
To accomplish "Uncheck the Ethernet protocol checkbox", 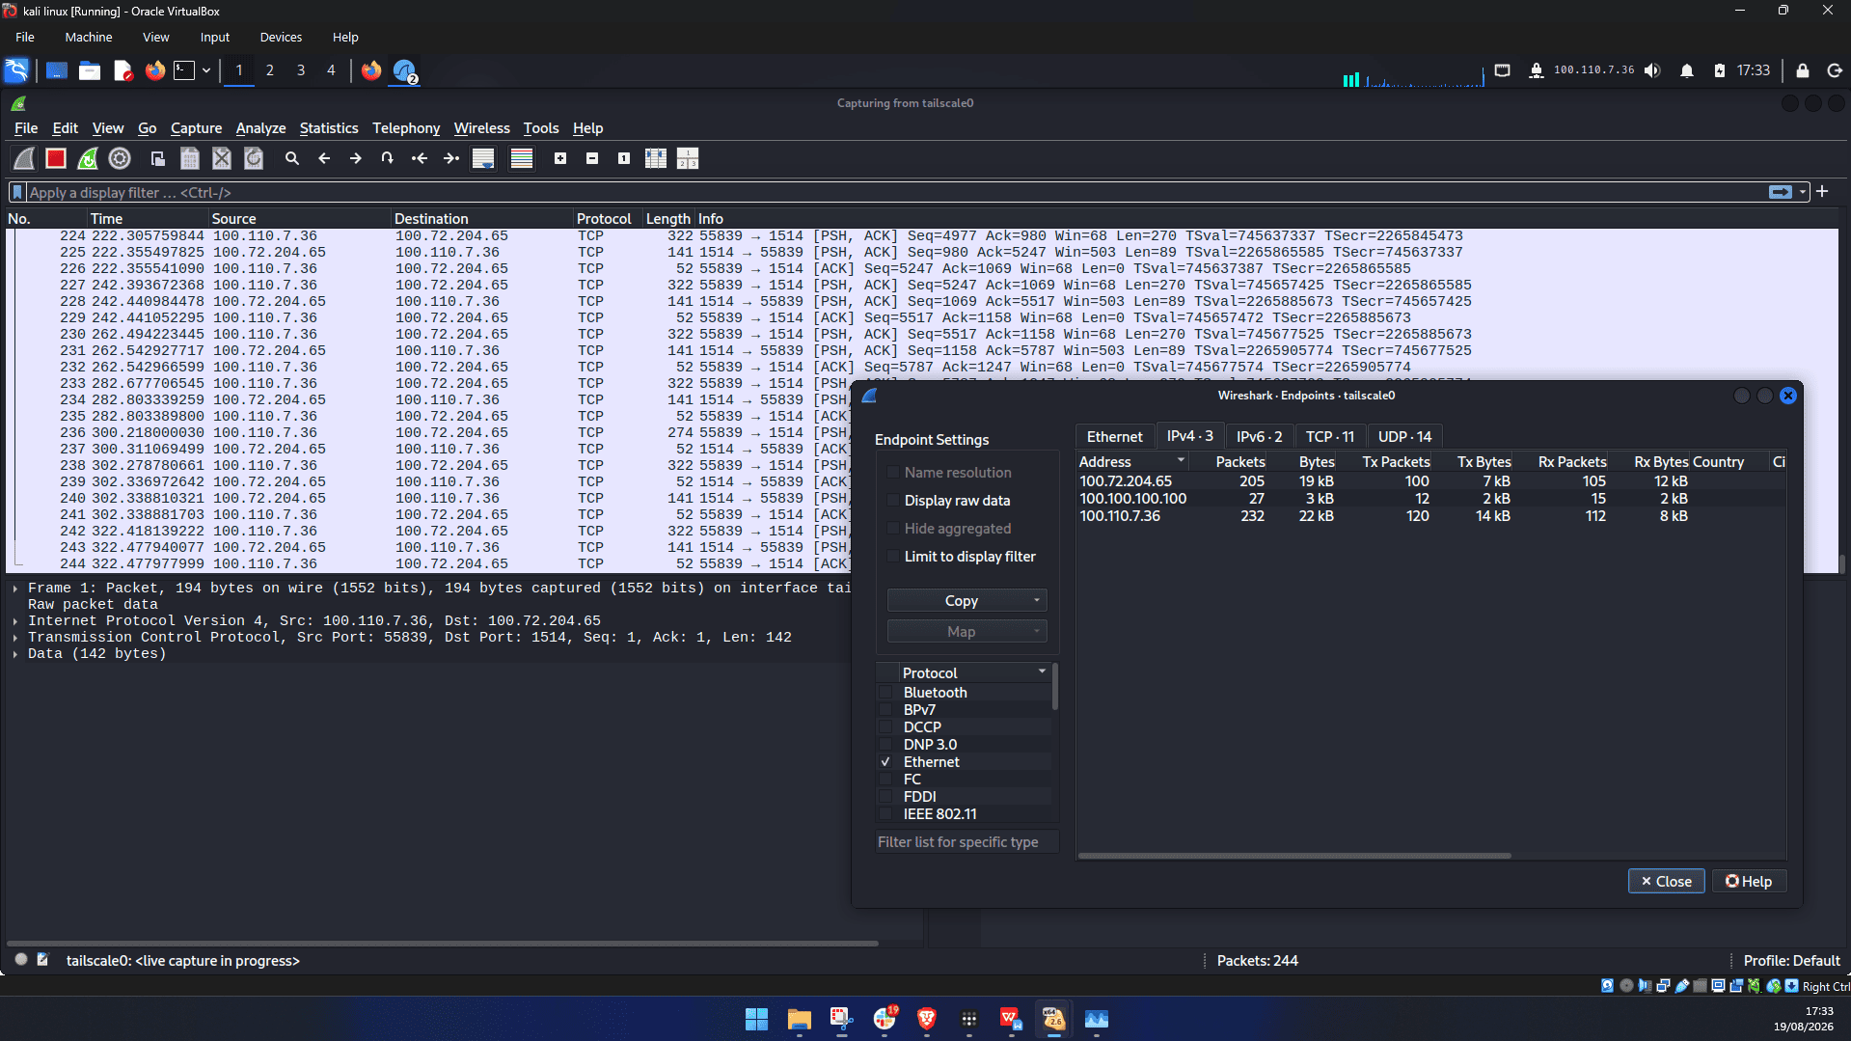I will pos(885,762).
